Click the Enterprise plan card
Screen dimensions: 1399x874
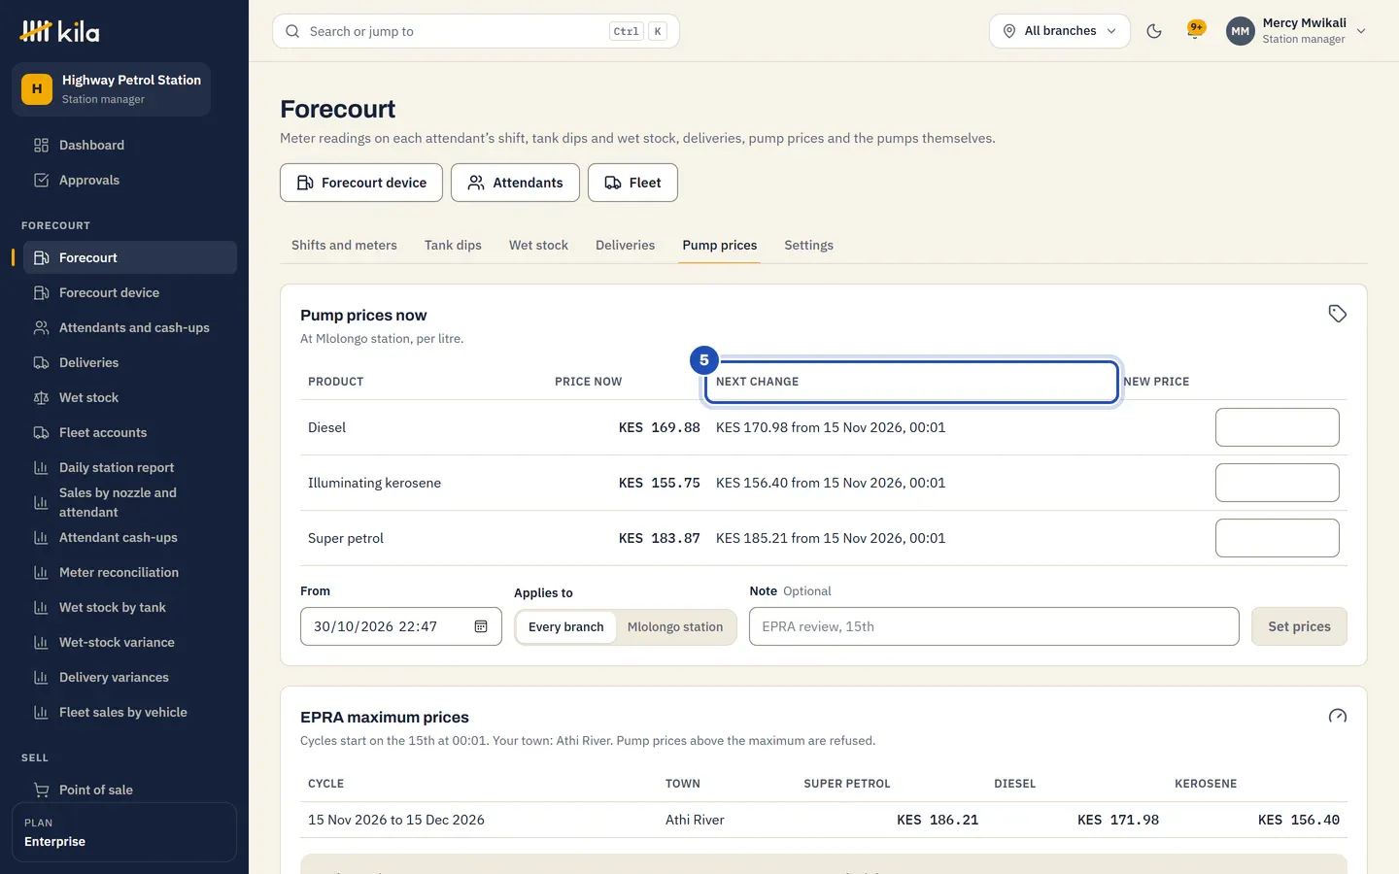point(124,832)
